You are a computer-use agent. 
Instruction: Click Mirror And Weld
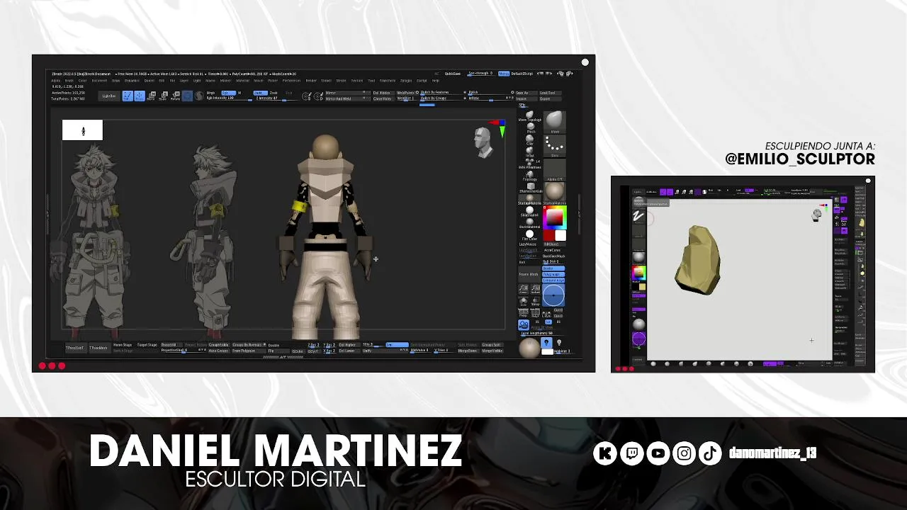click(348, 99)
